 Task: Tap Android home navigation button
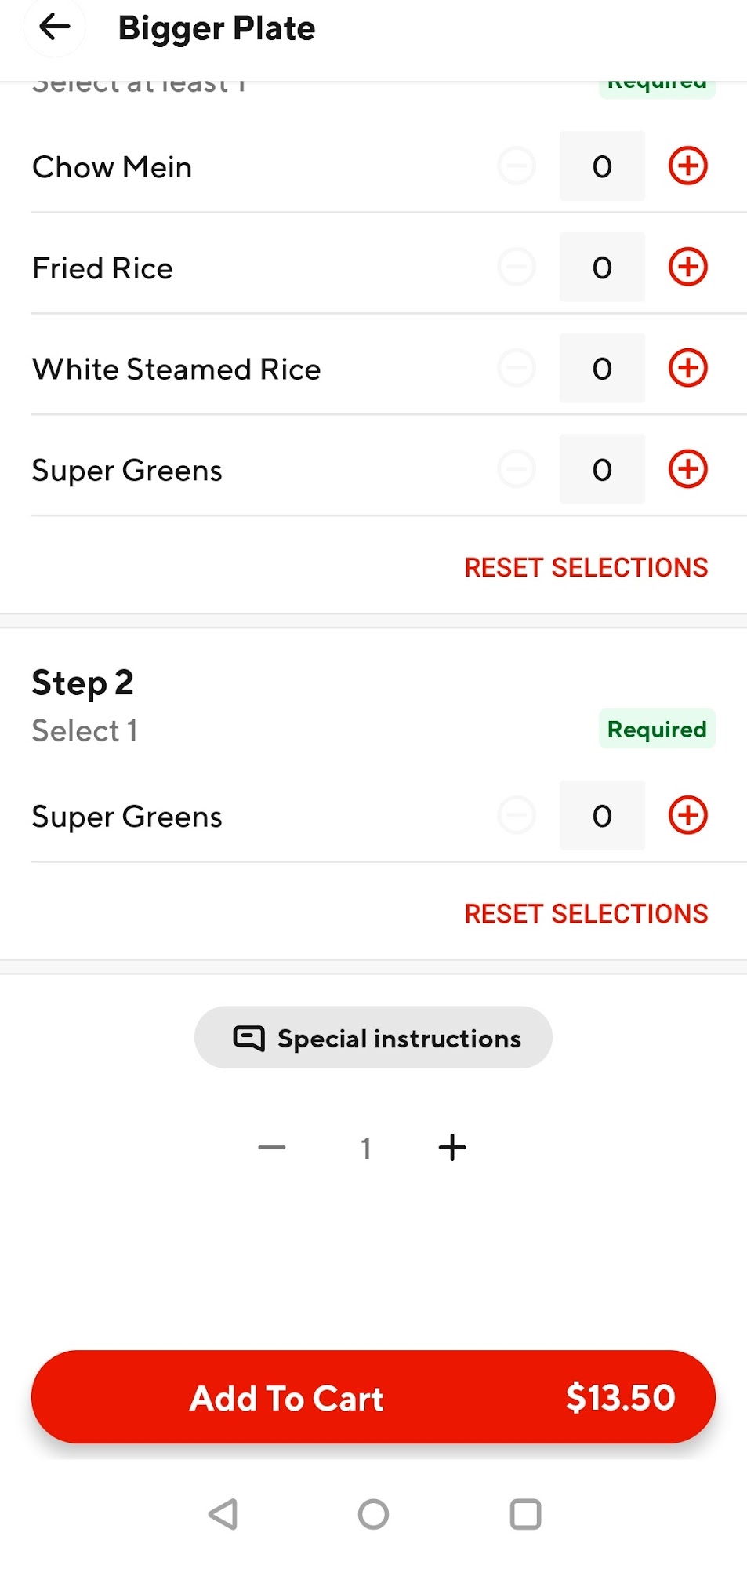(x=373, y=1514)
